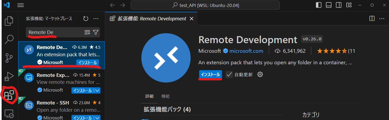Refresh the extensions marketplace list
389x120 pixels.
pyautogui.click(x=86, y=18)
